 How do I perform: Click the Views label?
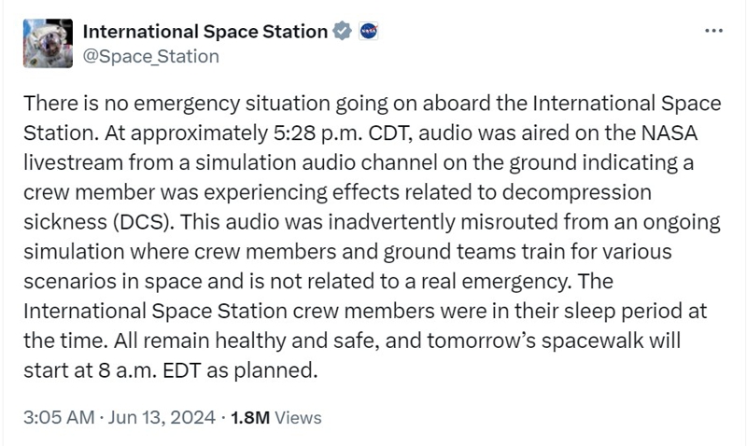300,419
